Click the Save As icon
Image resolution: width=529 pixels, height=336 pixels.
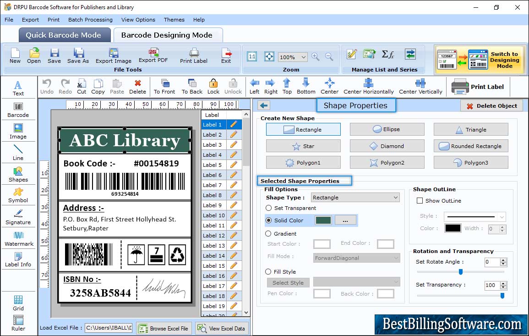[78, 56]
